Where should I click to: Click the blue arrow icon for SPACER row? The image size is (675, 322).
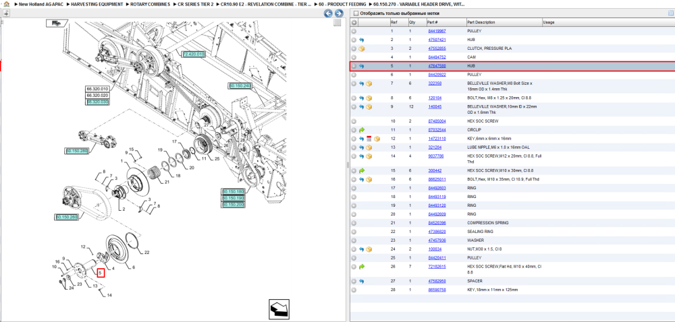(362, 281)
